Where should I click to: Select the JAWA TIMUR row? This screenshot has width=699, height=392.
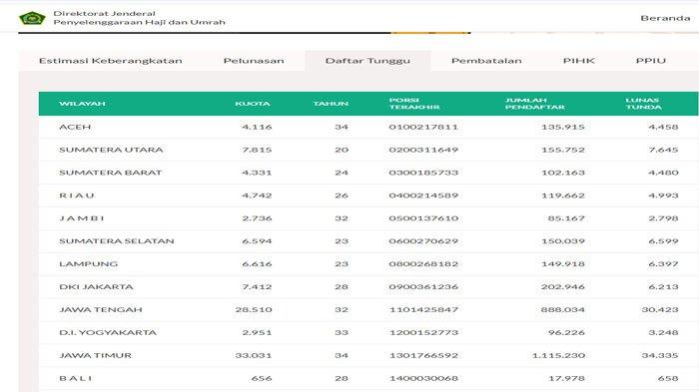368,355
